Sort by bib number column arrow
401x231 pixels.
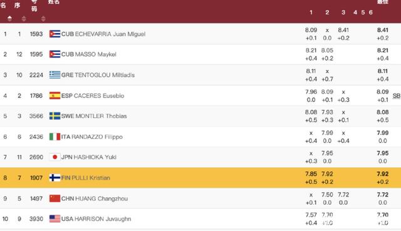pos(43,18)
